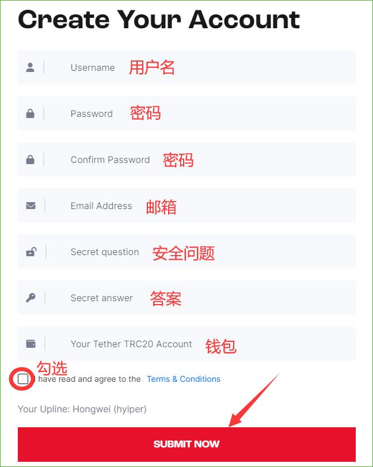Click the padlock icon beside Confirm Password
Viewport: 373px width, 467px height.
[x=30, y=160]
